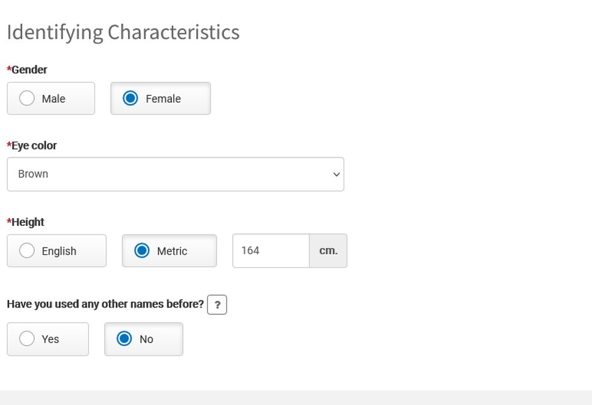This screenshot has height=405, width=592.
Task: Click the Height field label
Action: (x=28, y=222)
